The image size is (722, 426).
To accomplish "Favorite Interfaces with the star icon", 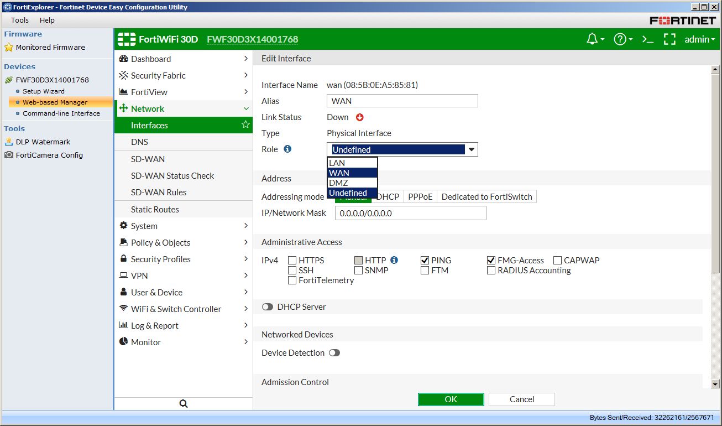I will tap(245, 125).
